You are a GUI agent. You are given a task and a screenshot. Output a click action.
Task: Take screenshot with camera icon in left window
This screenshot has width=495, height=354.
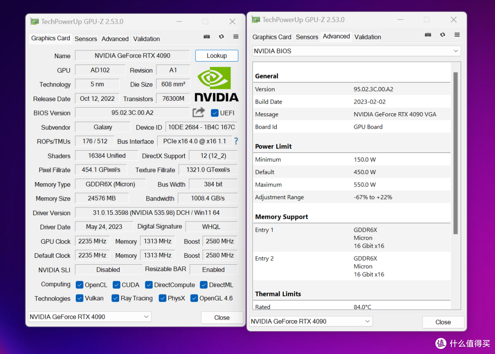point(207,37)
